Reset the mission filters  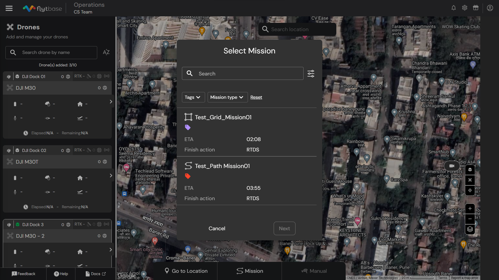256,97
